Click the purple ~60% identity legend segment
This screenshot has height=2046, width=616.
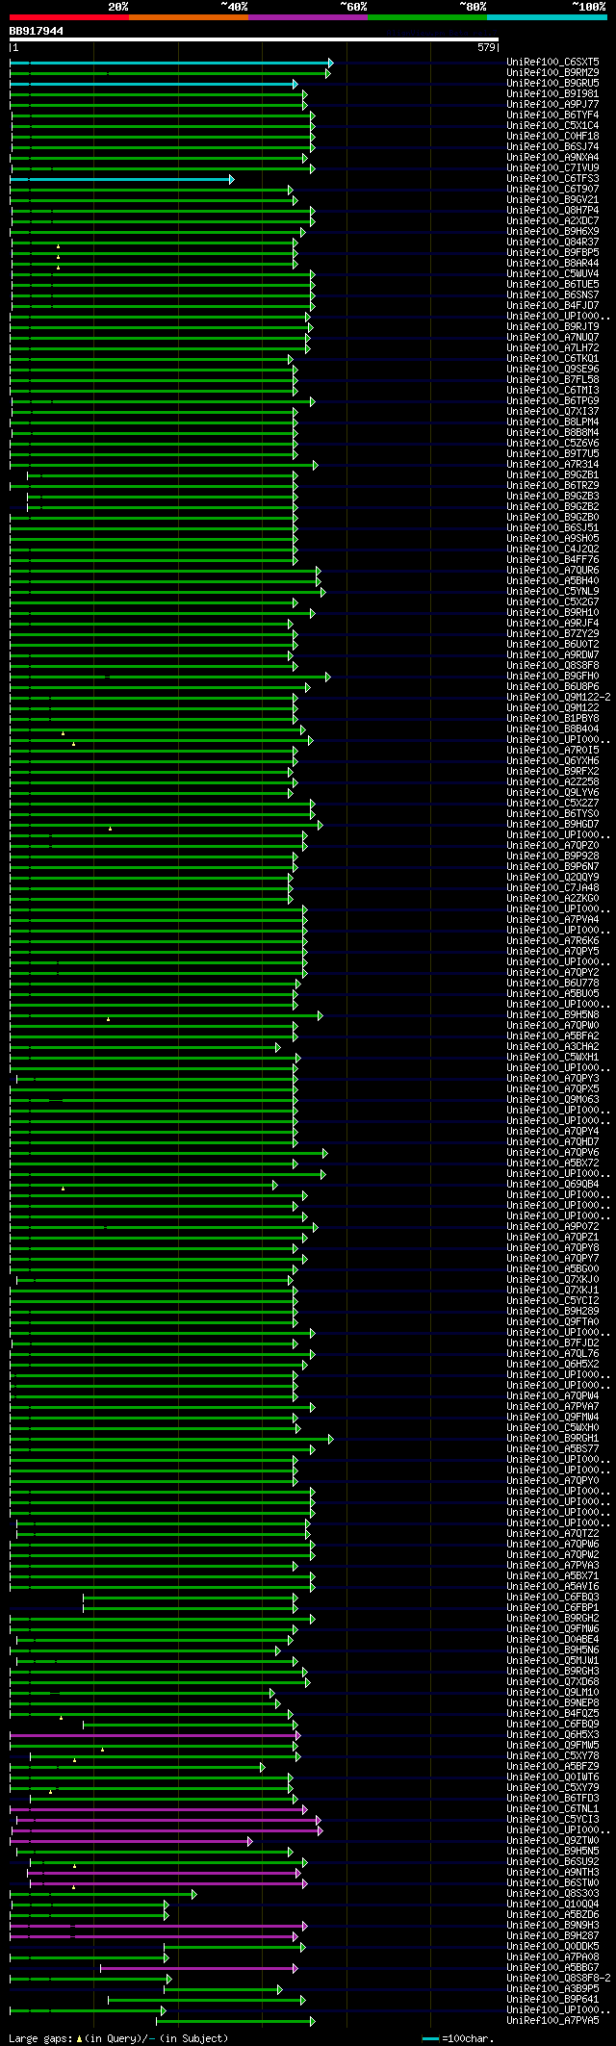coord(308,17)
